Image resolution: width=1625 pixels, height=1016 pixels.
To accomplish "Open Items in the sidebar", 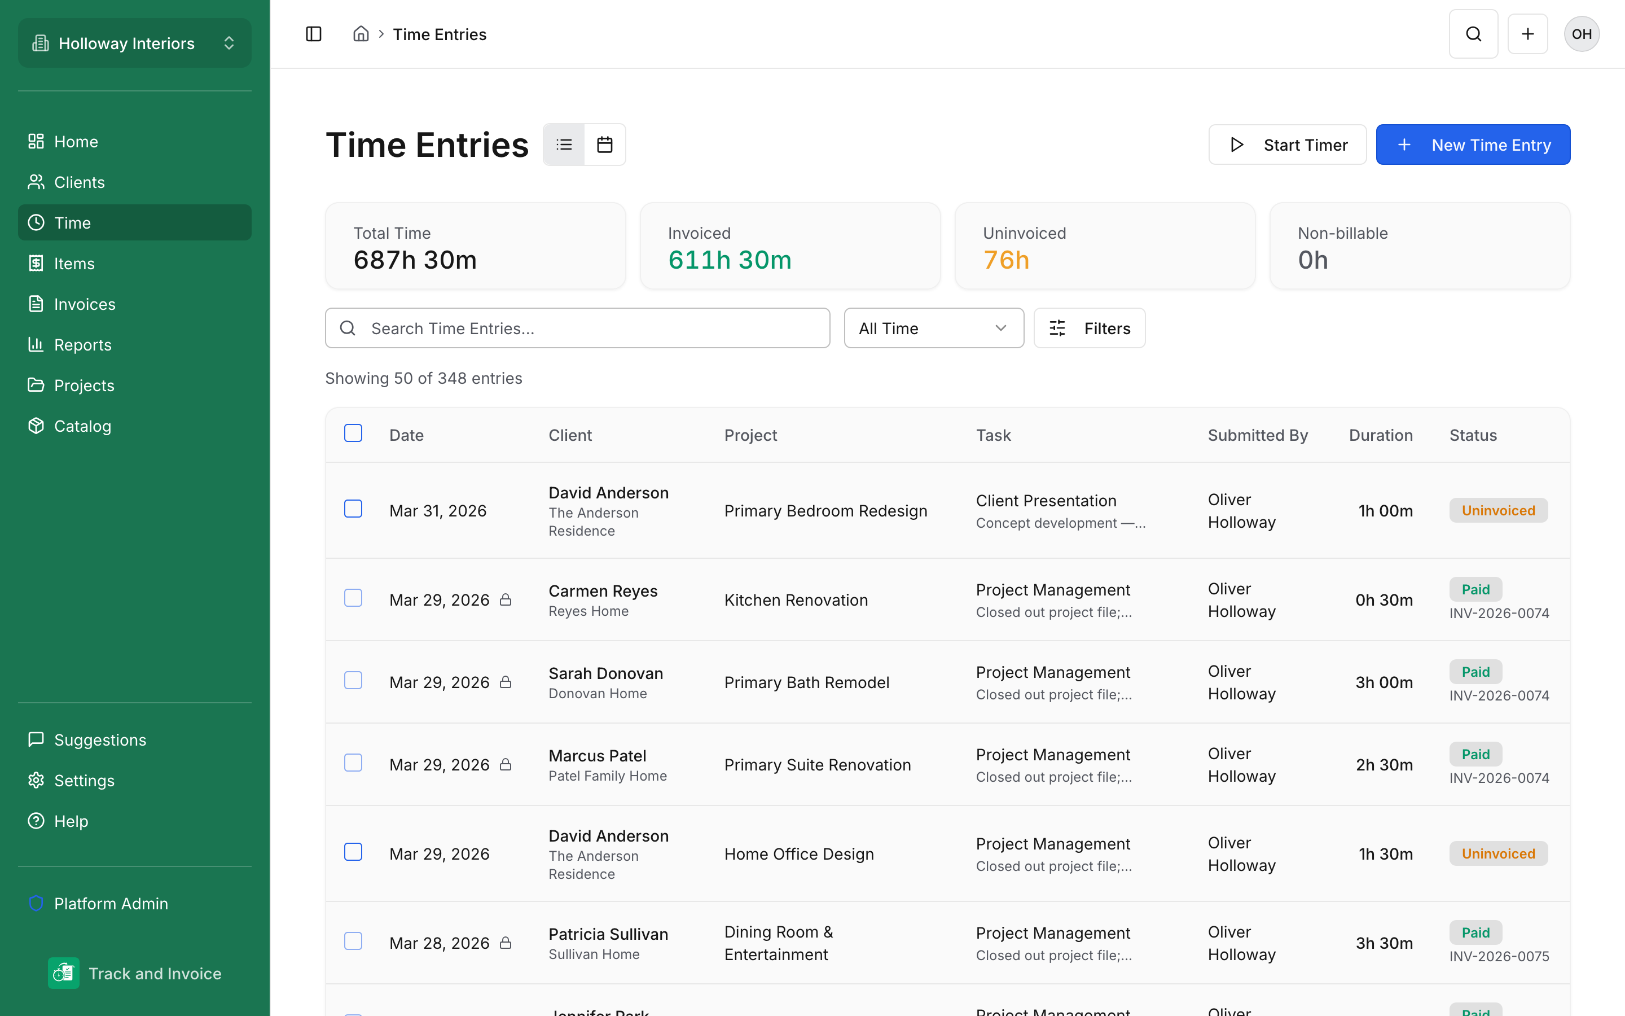I will [135, 264].
